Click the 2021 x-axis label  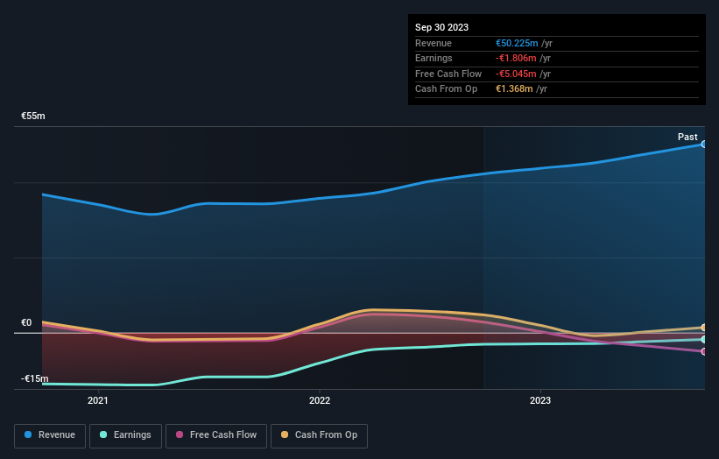pyautogui.click(x=98, y=400)
